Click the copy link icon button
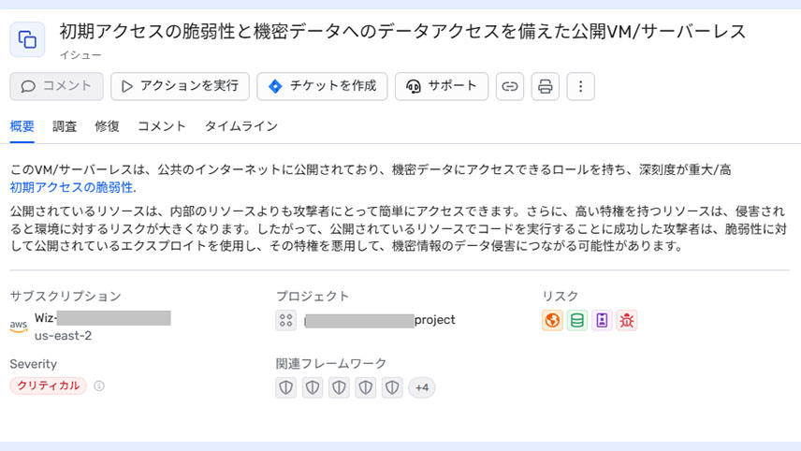 click(509, 86)
